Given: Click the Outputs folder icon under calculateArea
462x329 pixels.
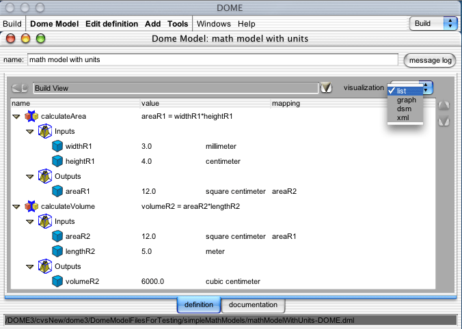Looking at the screenshot, I should coord(45,176).
